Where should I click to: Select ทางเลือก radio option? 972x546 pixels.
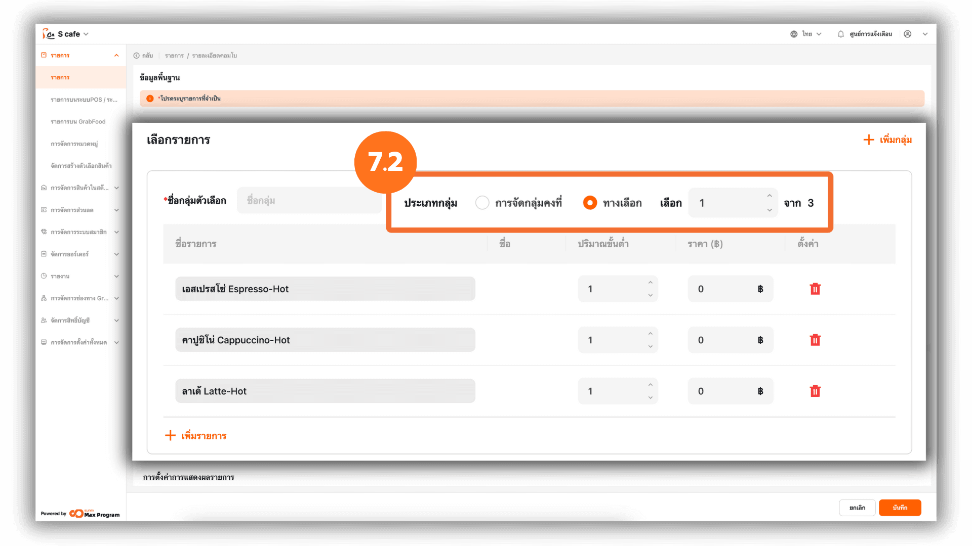pos(590,203)
